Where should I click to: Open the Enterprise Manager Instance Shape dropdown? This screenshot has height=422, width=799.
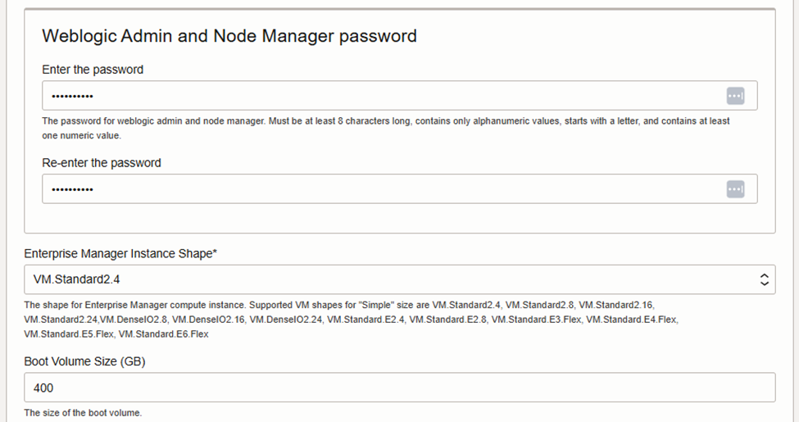point(399,279)
